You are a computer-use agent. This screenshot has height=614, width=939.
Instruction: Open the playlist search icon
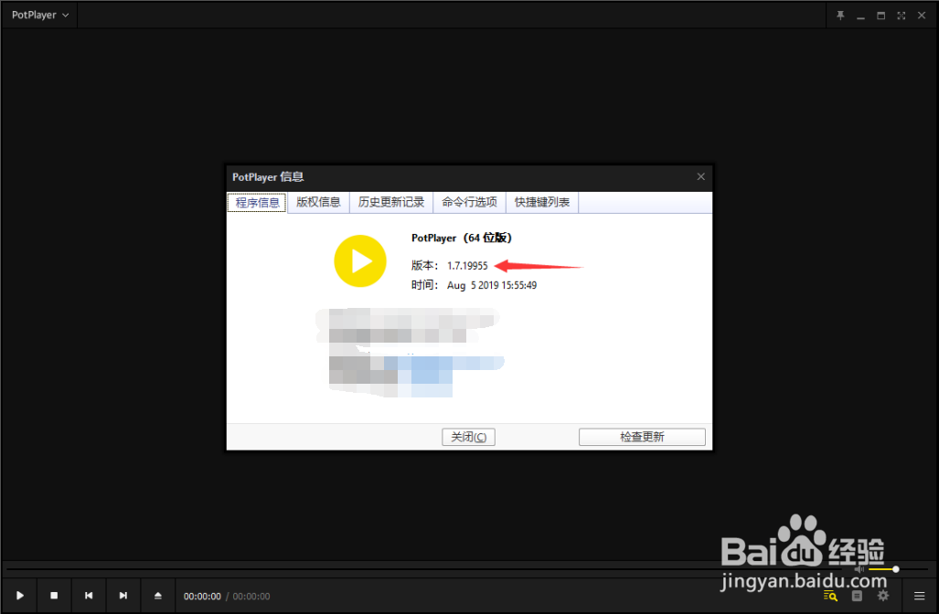[830, 596]
